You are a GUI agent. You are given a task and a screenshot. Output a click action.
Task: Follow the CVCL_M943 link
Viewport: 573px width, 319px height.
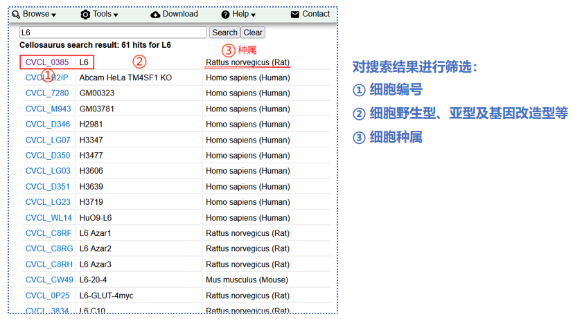(x=48, y=109)
